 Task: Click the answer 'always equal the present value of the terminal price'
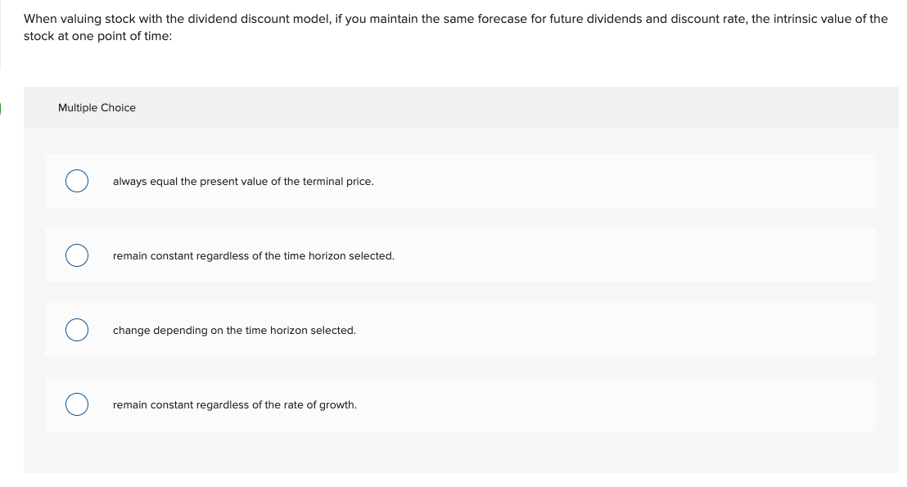243,181
